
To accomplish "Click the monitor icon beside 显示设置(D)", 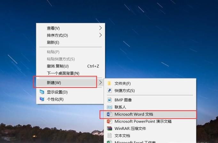I will coord(42,92).
